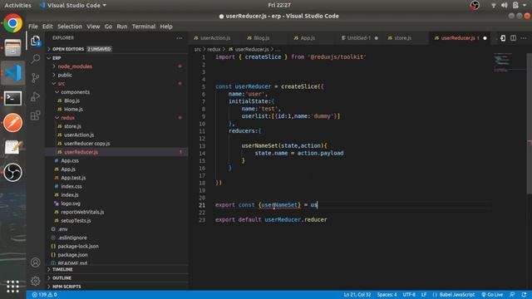
Task: Open Terminal from the dock
Action: (13, 98)
